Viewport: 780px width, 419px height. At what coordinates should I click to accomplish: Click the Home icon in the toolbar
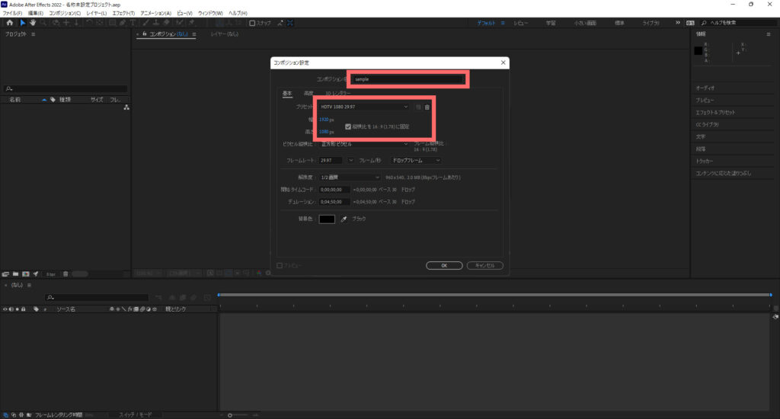tap(10, 23)
